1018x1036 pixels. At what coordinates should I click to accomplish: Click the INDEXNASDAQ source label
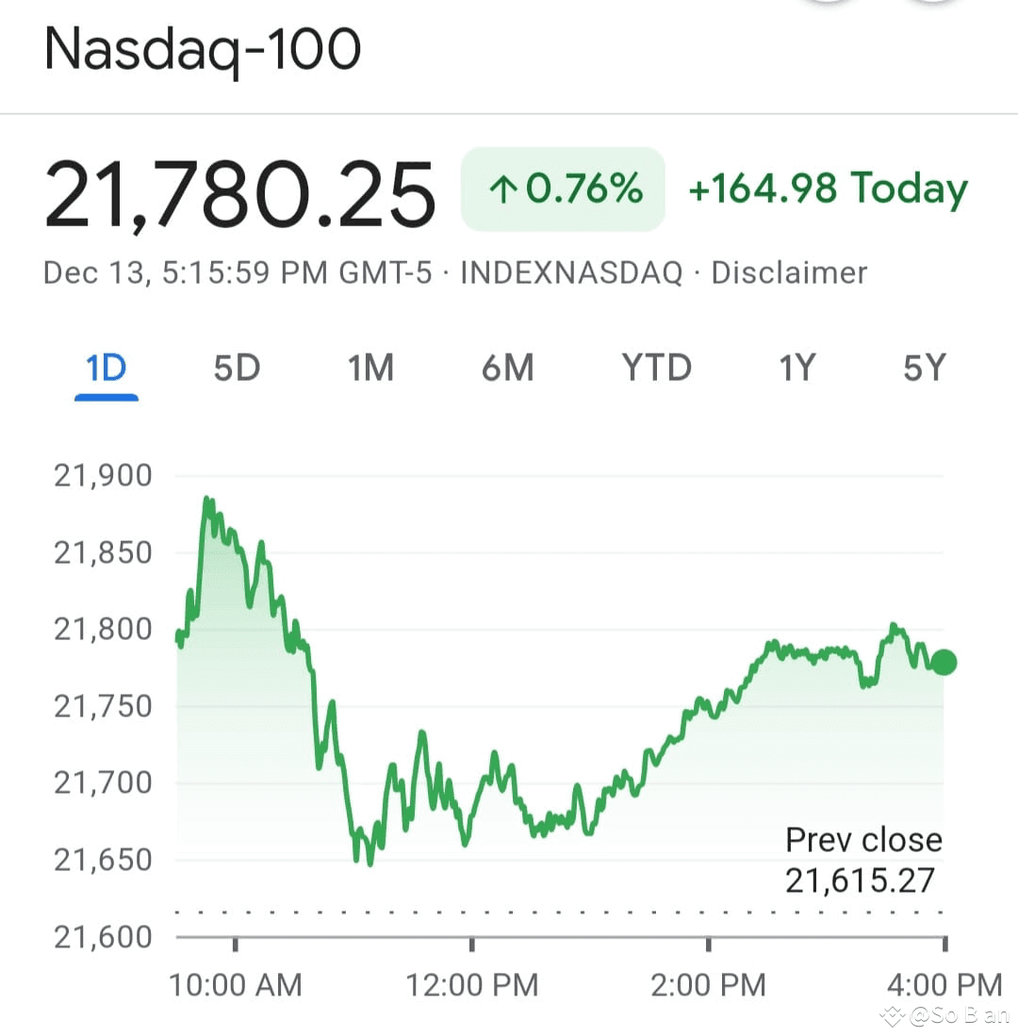569,272
